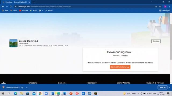Bookmark this page with the star
172x96 pixels.
point(160,6)
